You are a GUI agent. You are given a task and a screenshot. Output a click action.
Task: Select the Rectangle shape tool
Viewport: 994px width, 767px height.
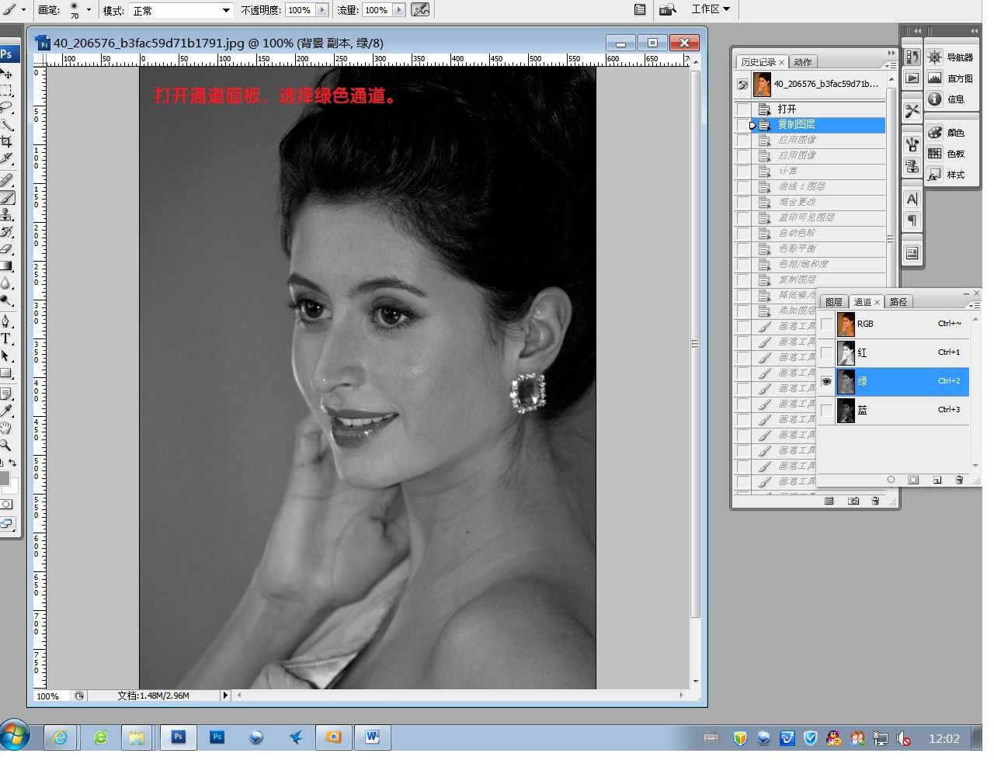[x=7, y=372]
